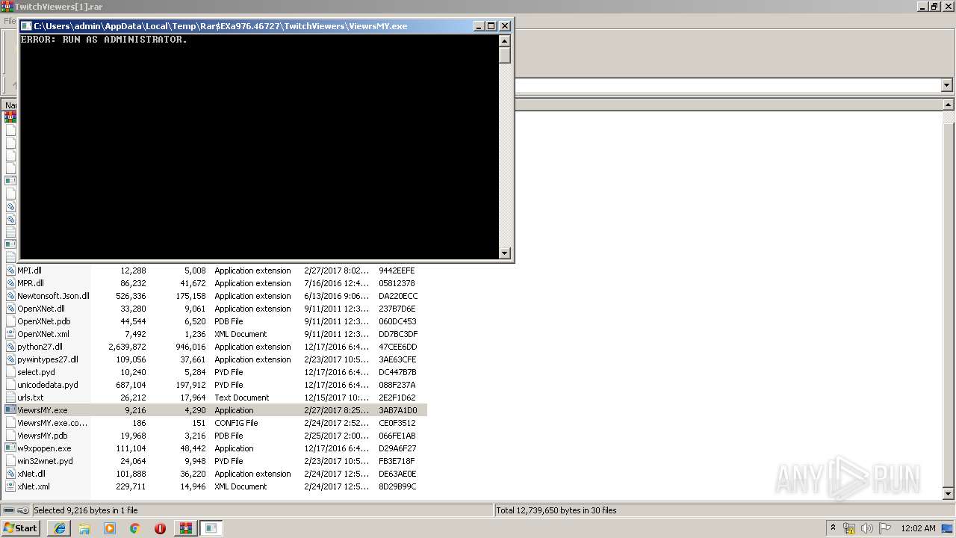The height and width of the screenshot is (538, 956).
Task: Click the network tray icon
Action: [x=849, y=528]
